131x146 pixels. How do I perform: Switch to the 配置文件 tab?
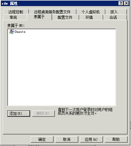point(65,17)
